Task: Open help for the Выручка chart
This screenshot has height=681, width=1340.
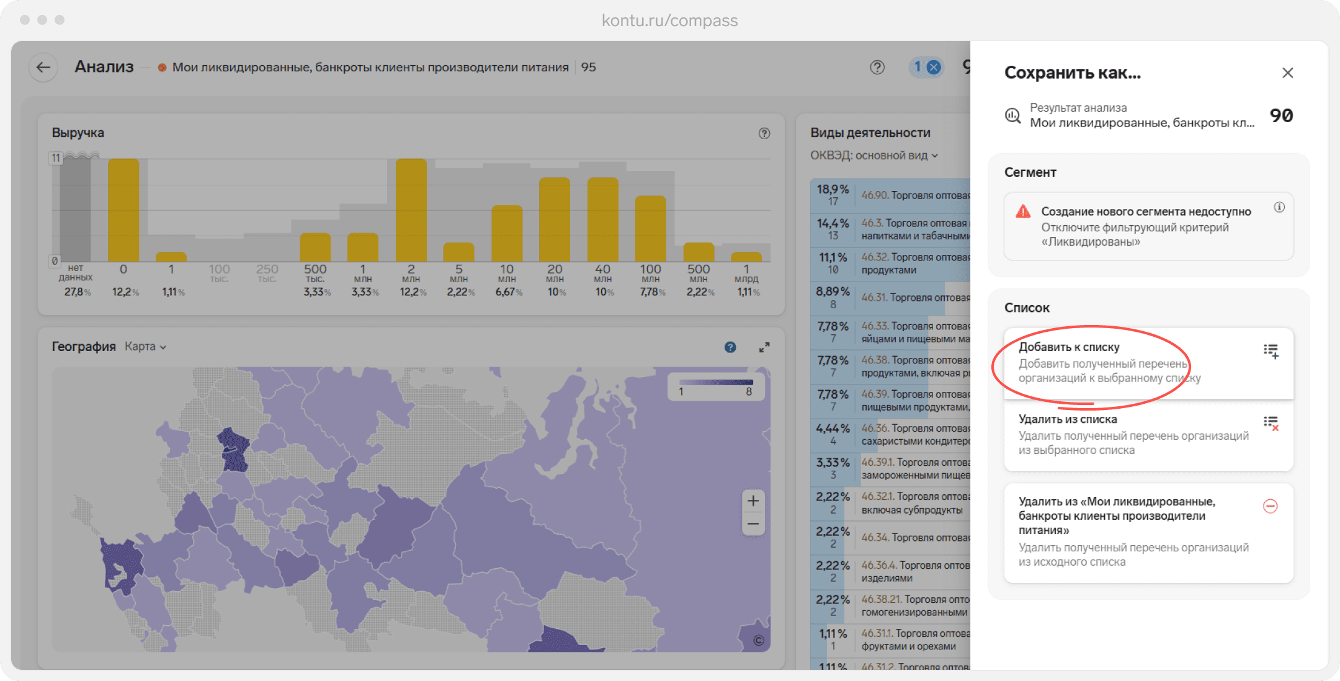Action: 764,133
